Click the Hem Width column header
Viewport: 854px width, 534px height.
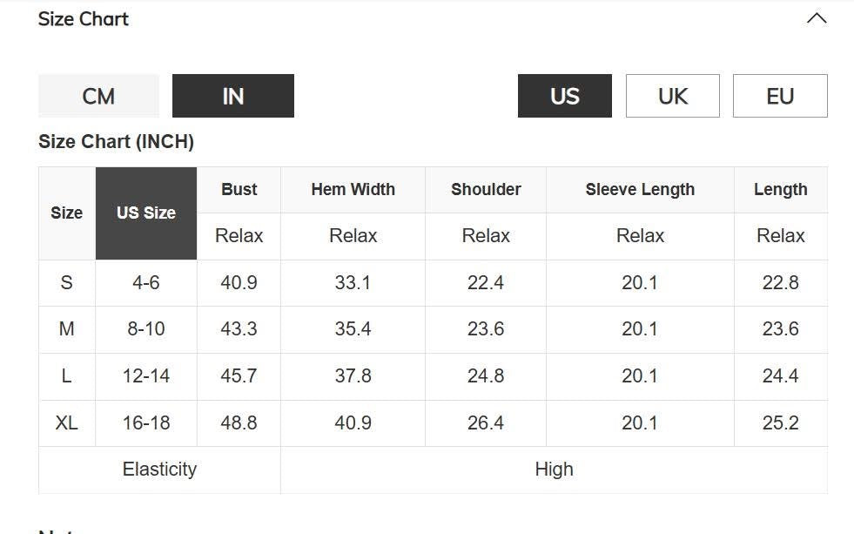pyautogui.click(x=353, y=189)
